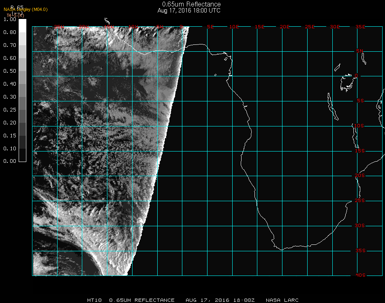The image size is (385, 303).
Task: Click the 5N latitude label
Action: (x=360, y=51)
